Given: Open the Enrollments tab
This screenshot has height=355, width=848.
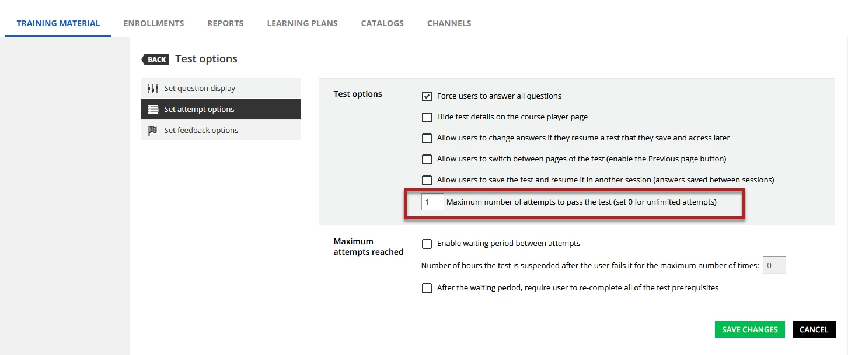Looking at the screenshot, I should coord(153,23).
